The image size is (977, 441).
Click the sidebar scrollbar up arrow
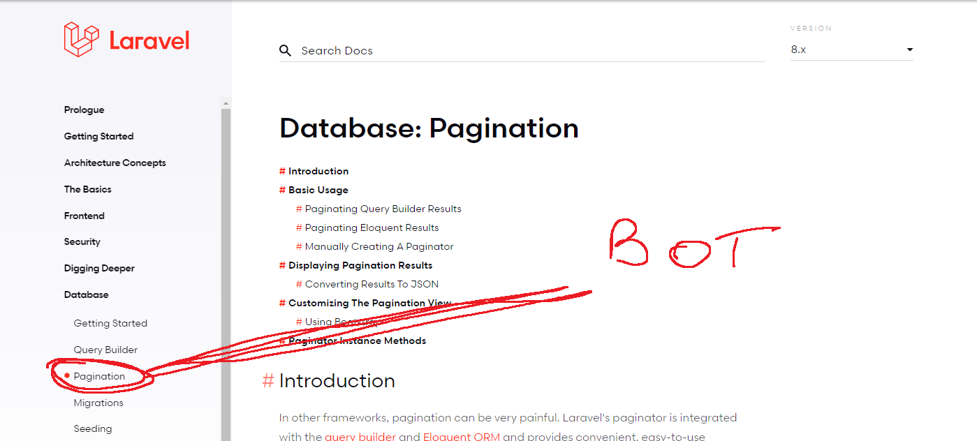coord(226,103)
